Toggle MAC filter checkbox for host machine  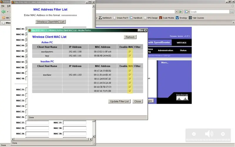130,75
